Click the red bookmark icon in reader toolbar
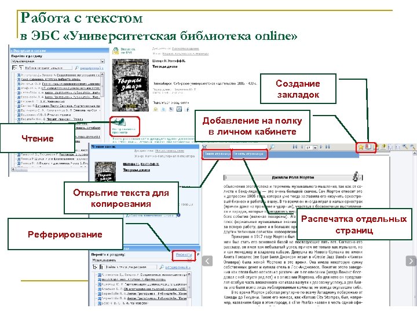This screenshot has width=417, height=312. click(368, 146)
